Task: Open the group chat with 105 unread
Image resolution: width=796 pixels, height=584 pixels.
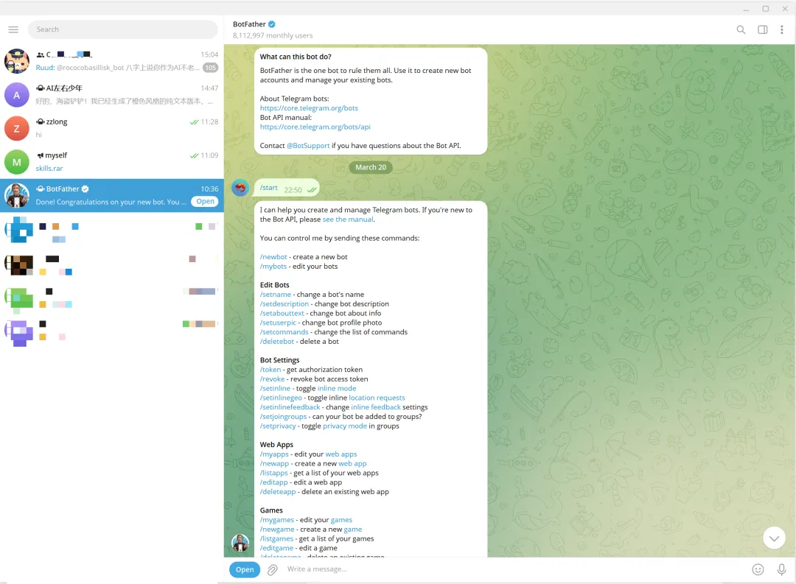Action: click(112, 61)
